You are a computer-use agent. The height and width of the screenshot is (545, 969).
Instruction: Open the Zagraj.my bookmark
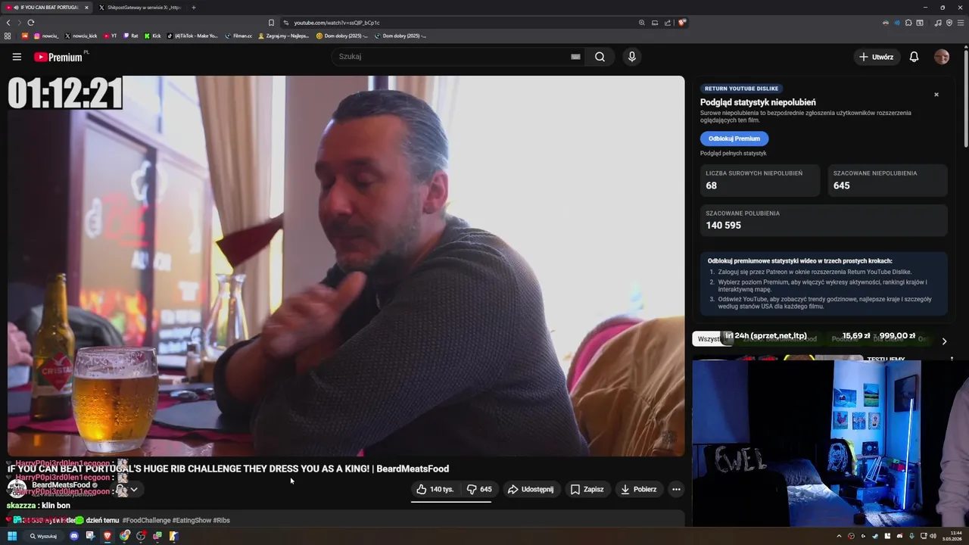click(x=285, y=36)
